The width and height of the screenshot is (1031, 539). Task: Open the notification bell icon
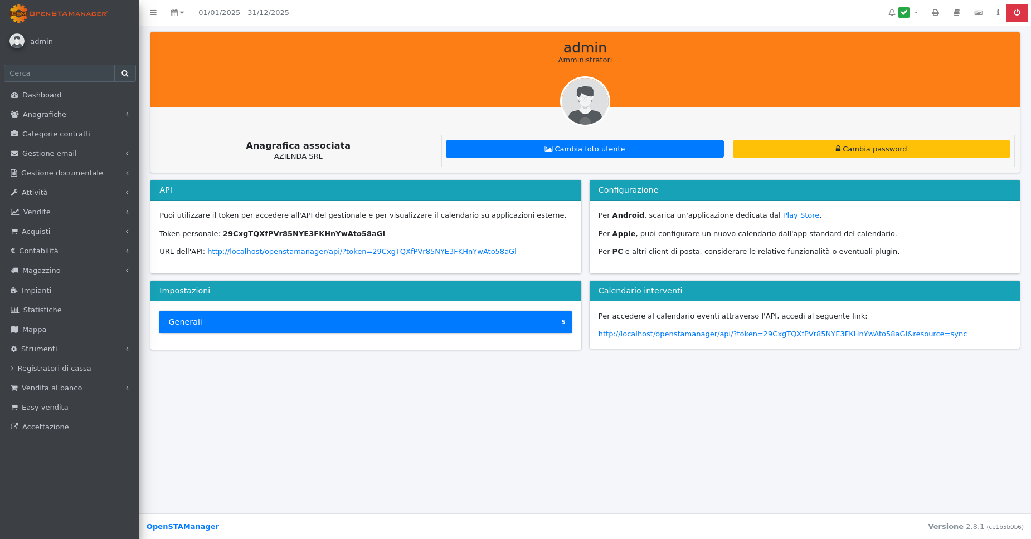point(892,12)
